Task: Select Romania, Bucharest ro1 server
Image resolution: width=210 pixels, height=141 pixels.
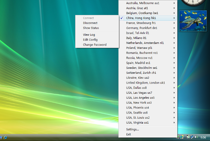Action: [x=148, y=53]
